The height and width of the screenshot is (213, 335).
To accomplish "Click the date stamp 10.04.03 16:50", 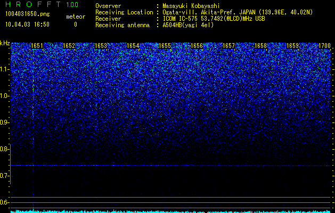I will pos(27,24).
